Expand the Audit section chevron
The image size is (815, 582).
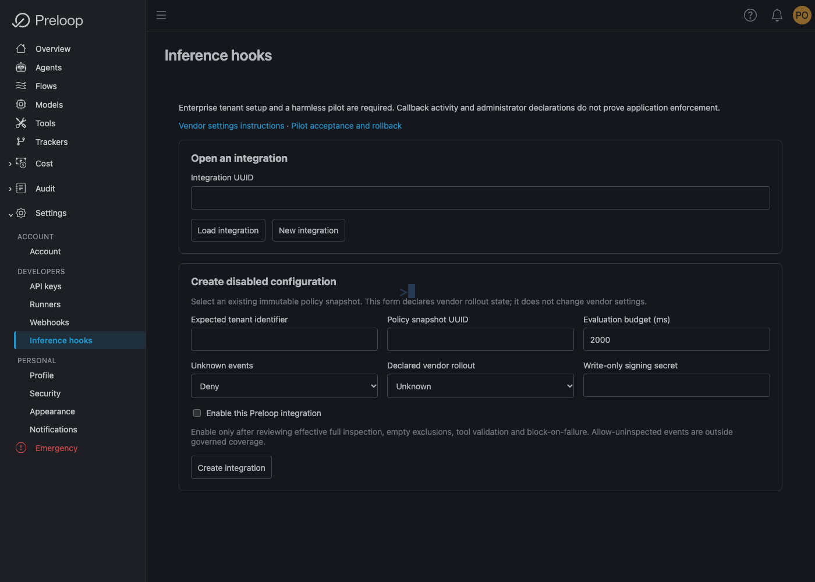pyautogui.click(x=10, y=189)
